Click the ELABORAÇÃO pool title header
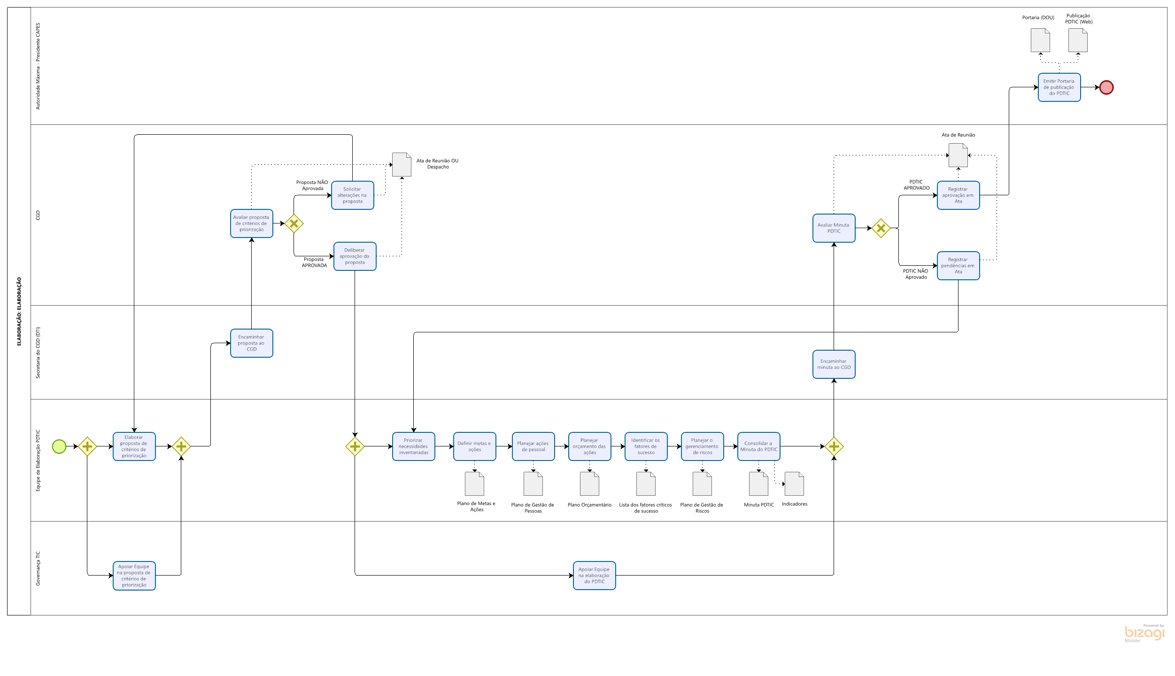The height and width of the screenshot is (676, 1175). [19, 311]
